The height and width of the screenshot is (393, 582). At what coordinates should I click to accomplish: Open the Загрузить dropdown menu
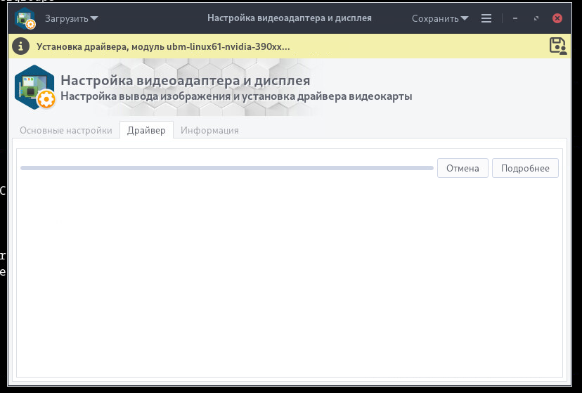(71, 18)
